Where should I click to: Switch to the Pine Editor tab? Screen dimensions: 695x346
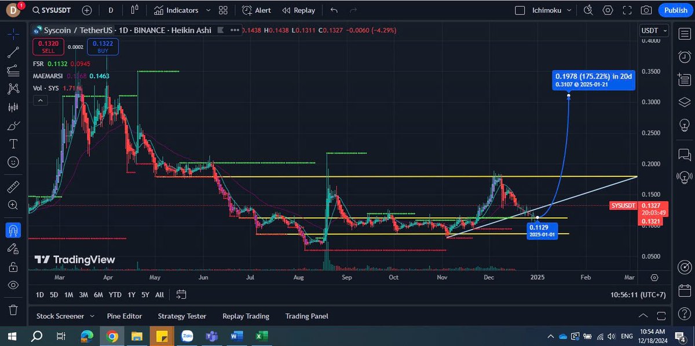pyautogui.click(x=125, y=316)
